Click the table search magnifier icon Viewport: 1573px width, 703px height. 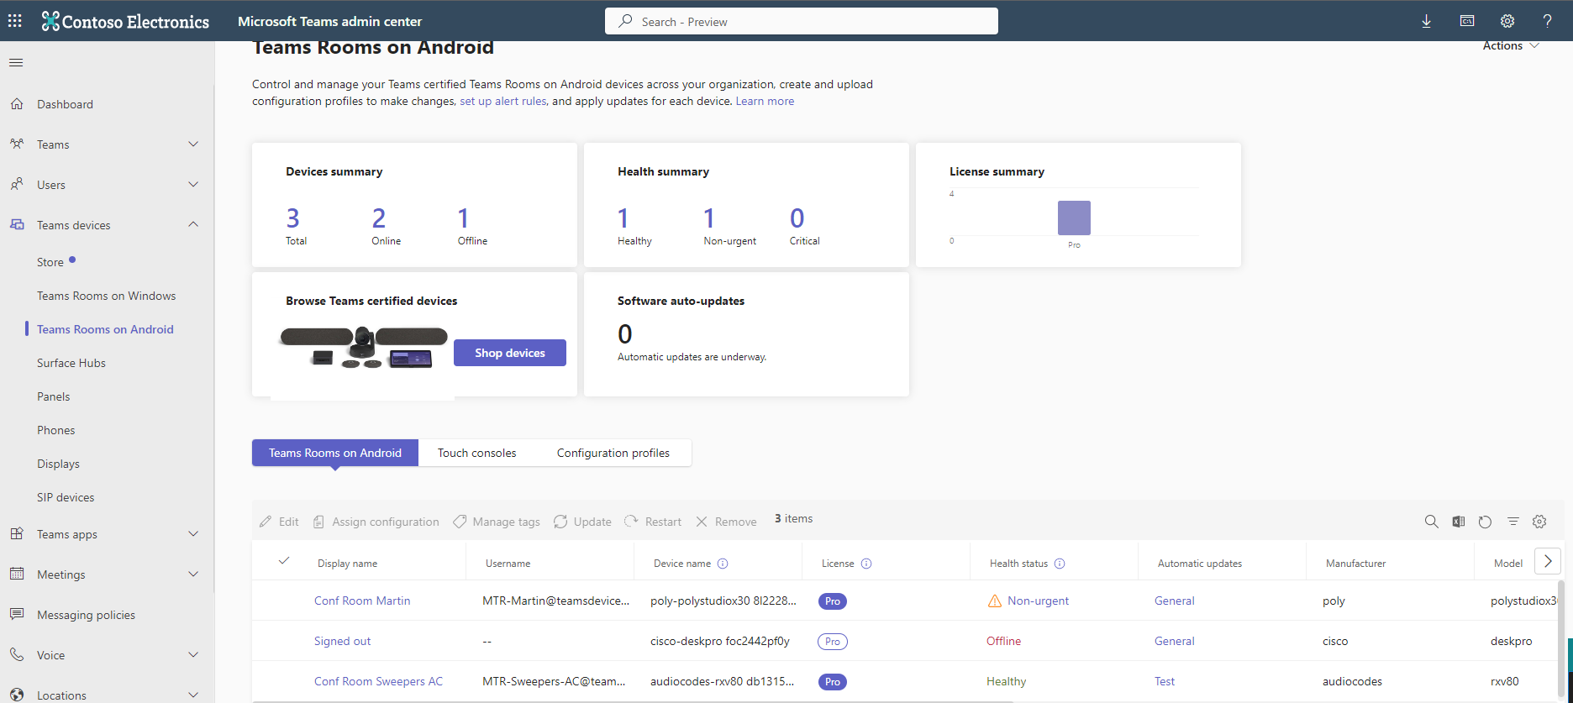coord(1431,522)
